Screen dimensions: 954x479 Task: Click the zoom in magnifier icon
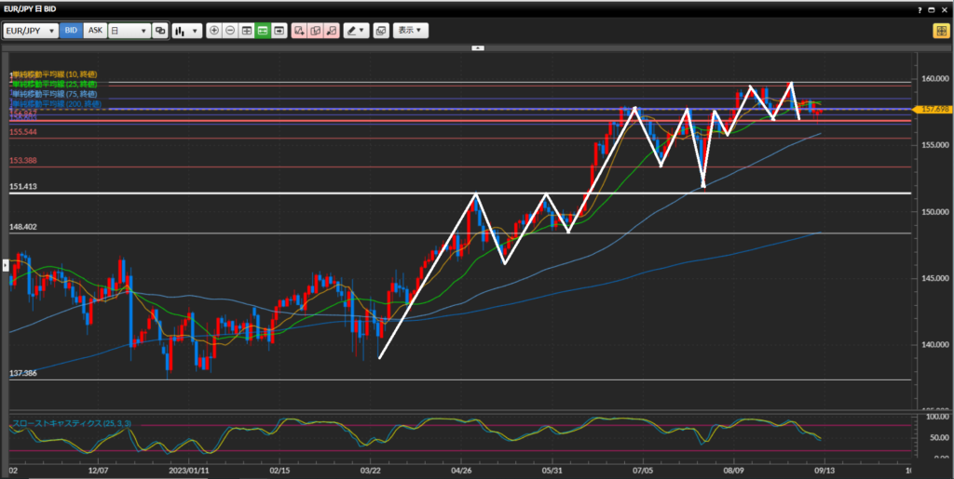click(214, 31)
